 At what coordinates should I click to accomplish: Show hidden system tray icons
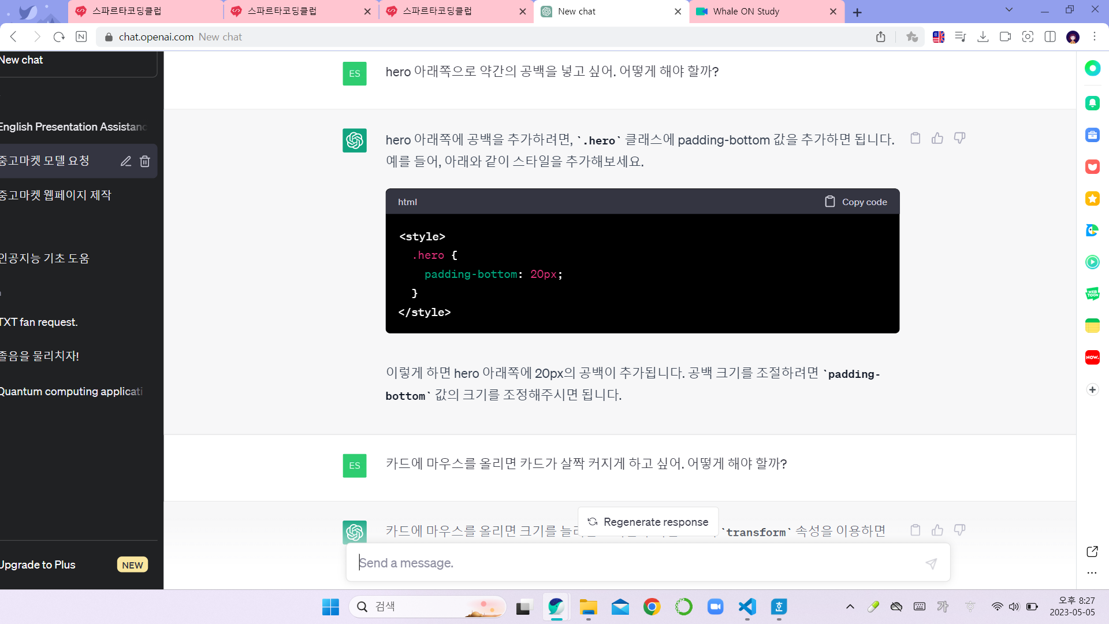(850, 607)
